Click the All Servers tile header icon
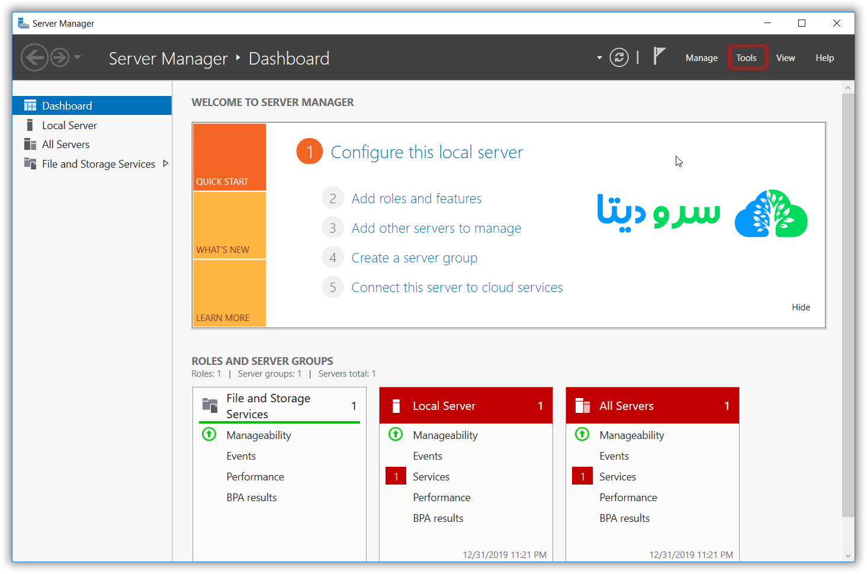The height and width of the screenshot is (574, 867). (x=583, y=406)
